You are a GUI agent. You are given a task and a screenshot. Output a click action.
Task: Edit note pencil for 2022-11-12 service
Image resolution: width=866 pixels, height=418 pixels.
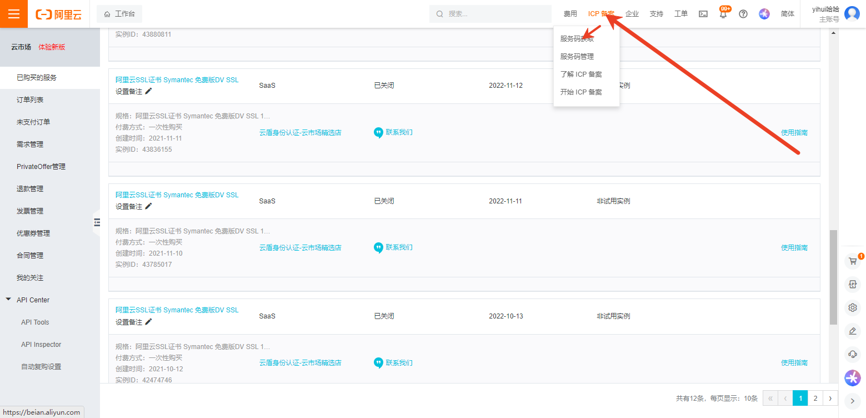[x=148, y=91]
